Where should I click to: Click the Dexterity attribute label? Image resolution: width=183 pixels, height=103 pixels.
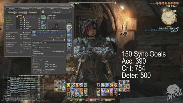pos(9,21)
